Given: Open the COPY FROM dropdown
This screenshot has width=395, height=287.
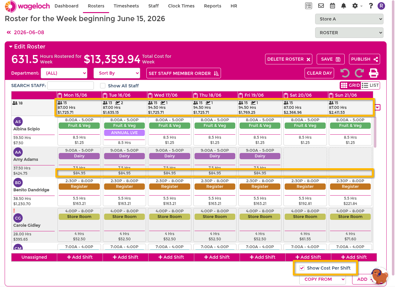Looking at the screenshot, I should [322, 279].
